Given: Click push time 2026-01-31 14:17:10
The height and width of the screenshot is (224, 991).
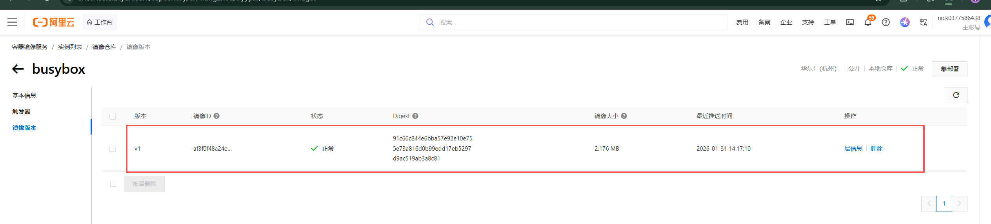Looking at the screenshot, I should (724, 148).
